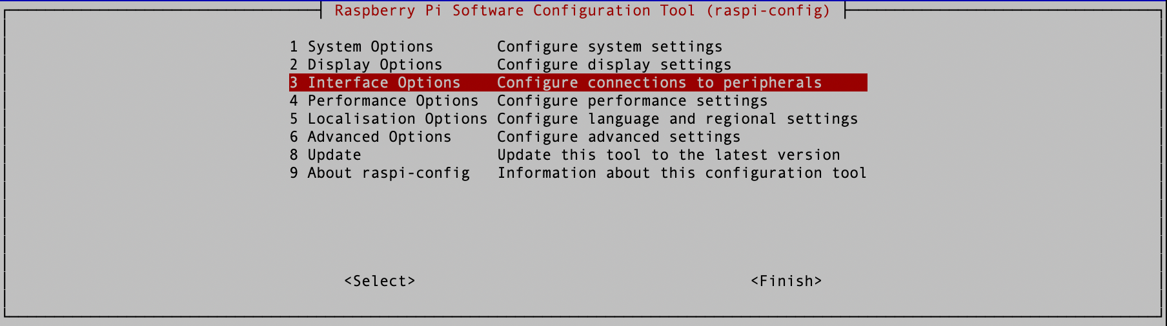Choose the highlighted Interface Options entry
This screenshot has width=1167, height=326.
(578, 83)
